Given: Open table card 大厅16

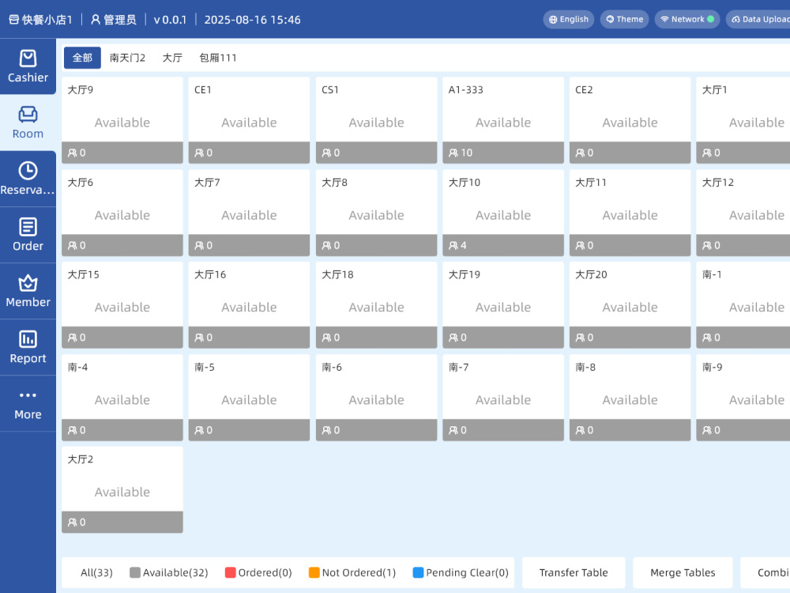Looking at the screenshot, I should click(249, 305).
